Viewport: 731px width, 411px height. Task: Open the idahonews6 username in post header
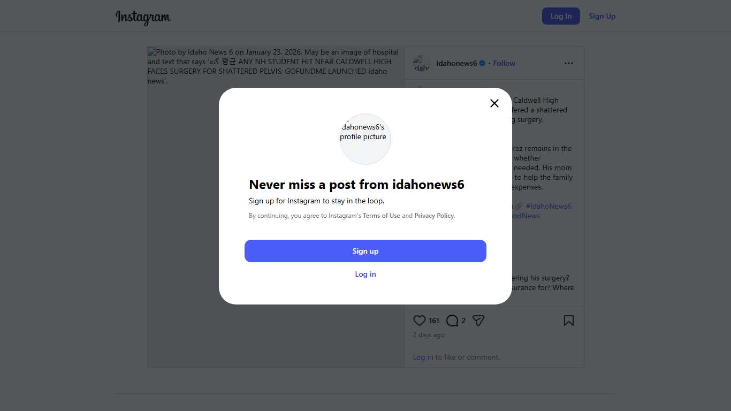point(456,63)
